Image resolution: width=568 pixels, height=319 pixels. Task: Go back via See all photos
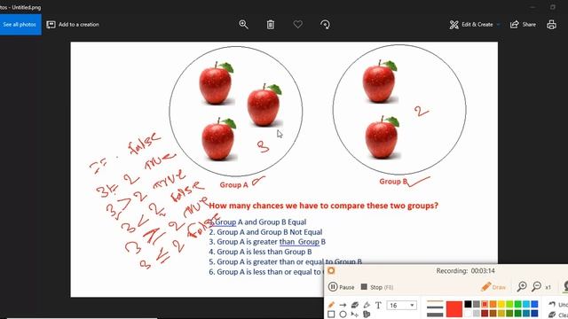(x=20, y=25)
